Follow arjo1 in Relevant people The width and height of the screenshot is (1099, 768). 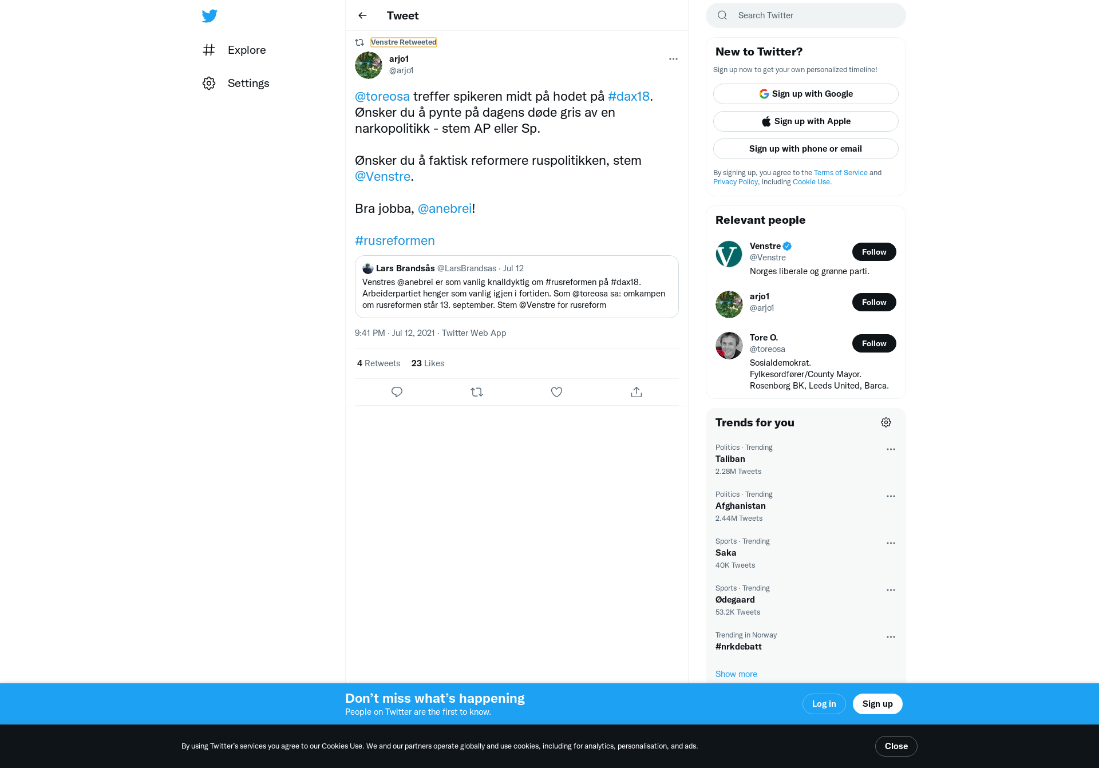tap(874, 302)
